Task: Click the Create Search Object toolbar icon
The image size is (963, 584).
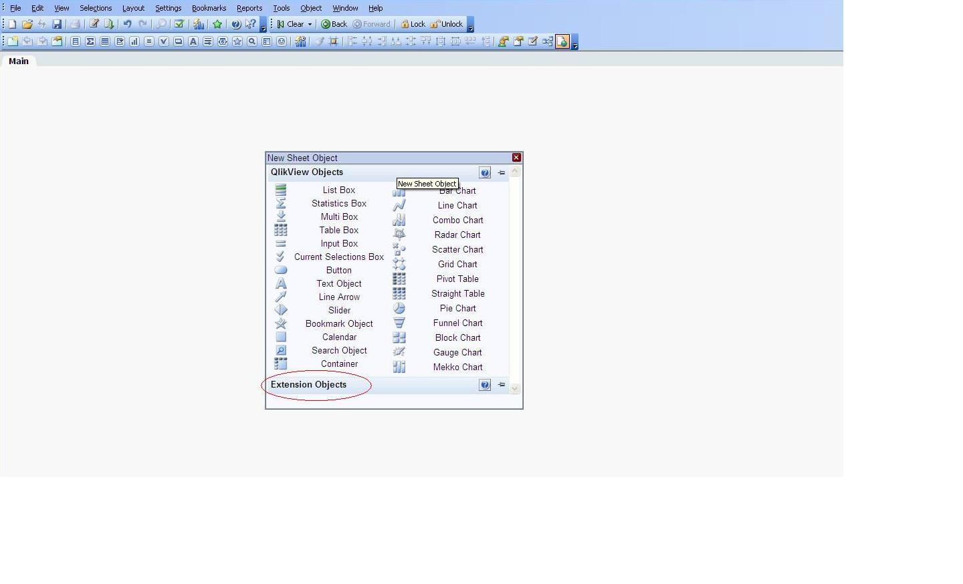Action: click(x=252, y=41)
